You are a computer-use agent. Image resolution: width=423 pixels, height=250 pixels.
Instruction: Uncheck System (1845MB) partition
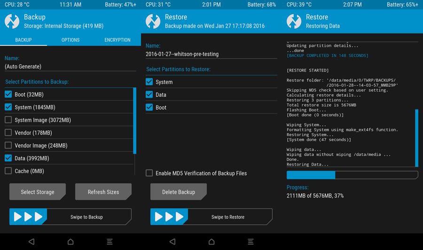(8, 107)
